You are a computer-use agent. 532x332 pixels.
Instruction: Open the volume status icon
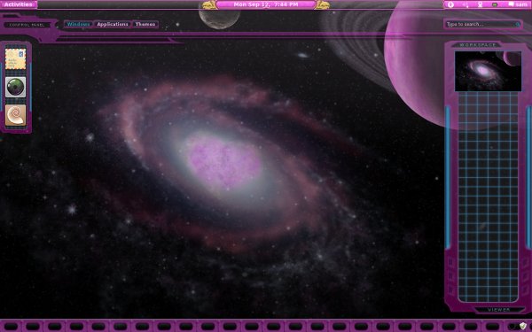(465, 4)
